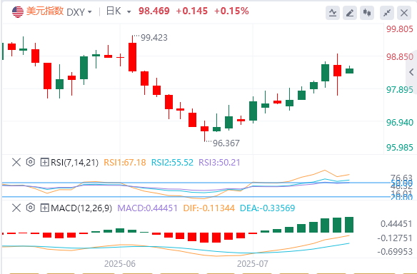Collapse chart with shrink arrows icon
Image resolution: width=417 pixels, height=274 pixels.
click(x=387, y=13)
